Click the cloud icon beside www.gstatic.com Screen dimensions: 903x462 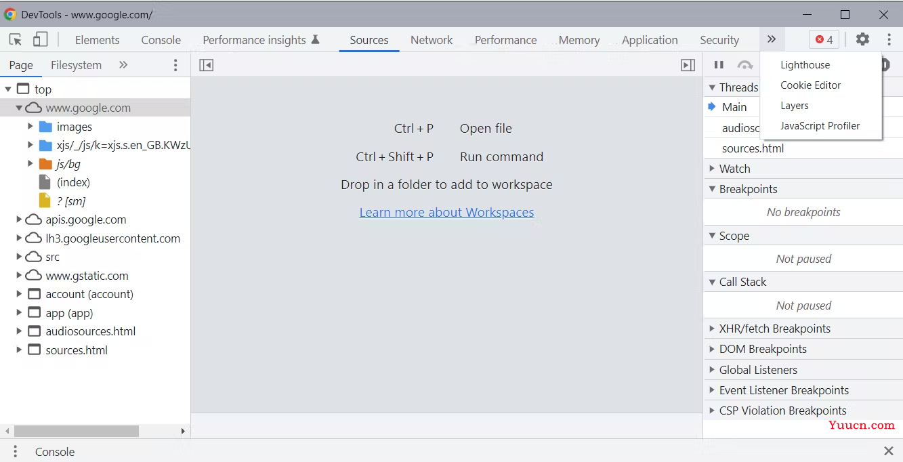pos(34,276)
